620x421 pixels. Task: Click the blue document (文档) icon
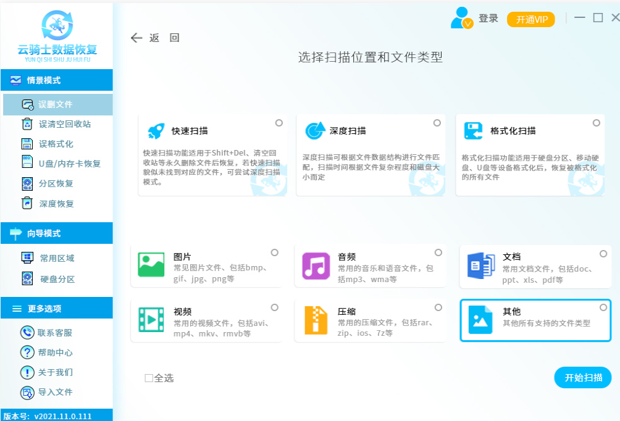[480, 265]
